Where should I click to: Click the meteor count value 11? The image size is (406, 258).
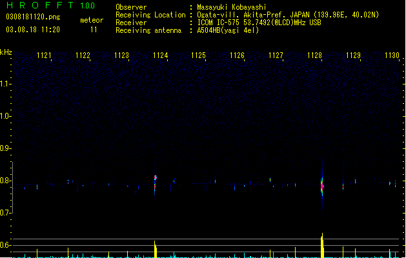pos(94,30)
